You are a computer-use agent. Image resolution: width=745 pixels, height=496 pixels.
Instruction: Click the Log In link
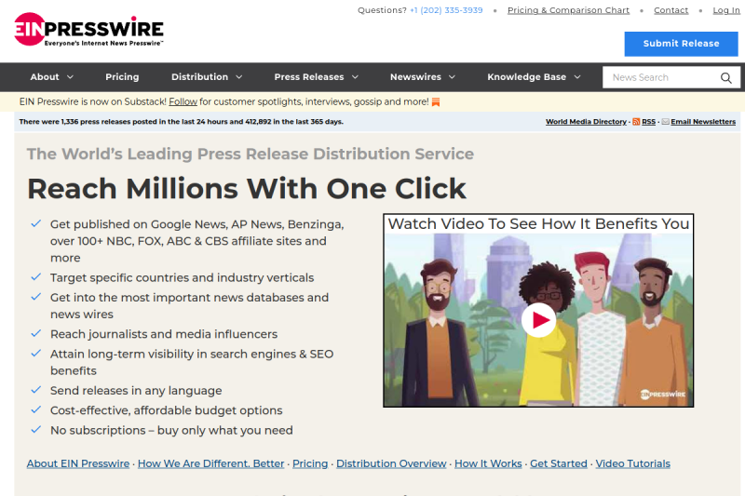point(726,10)
